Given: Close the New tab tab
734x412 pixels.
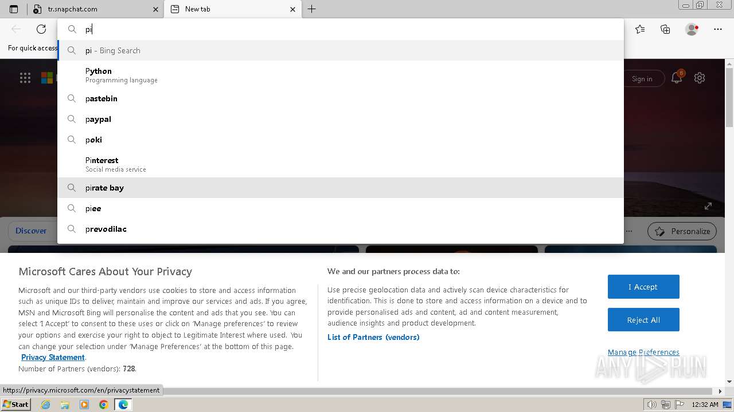Looking at the screenshot, I should tap(293, 9).
